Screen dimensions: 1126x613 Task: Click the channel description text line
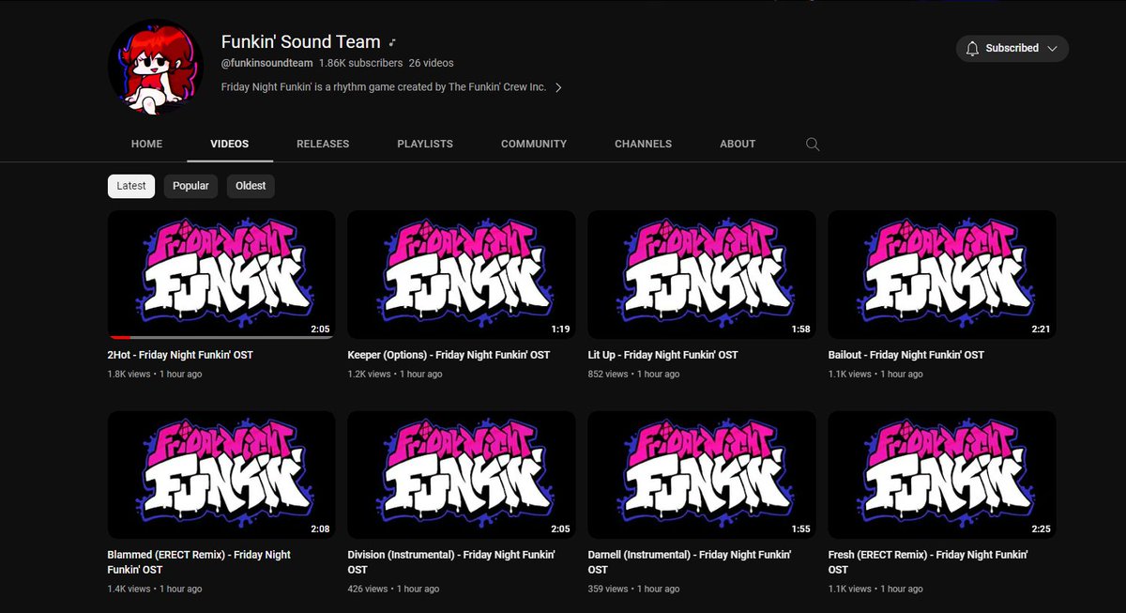(x=384, y=87)
